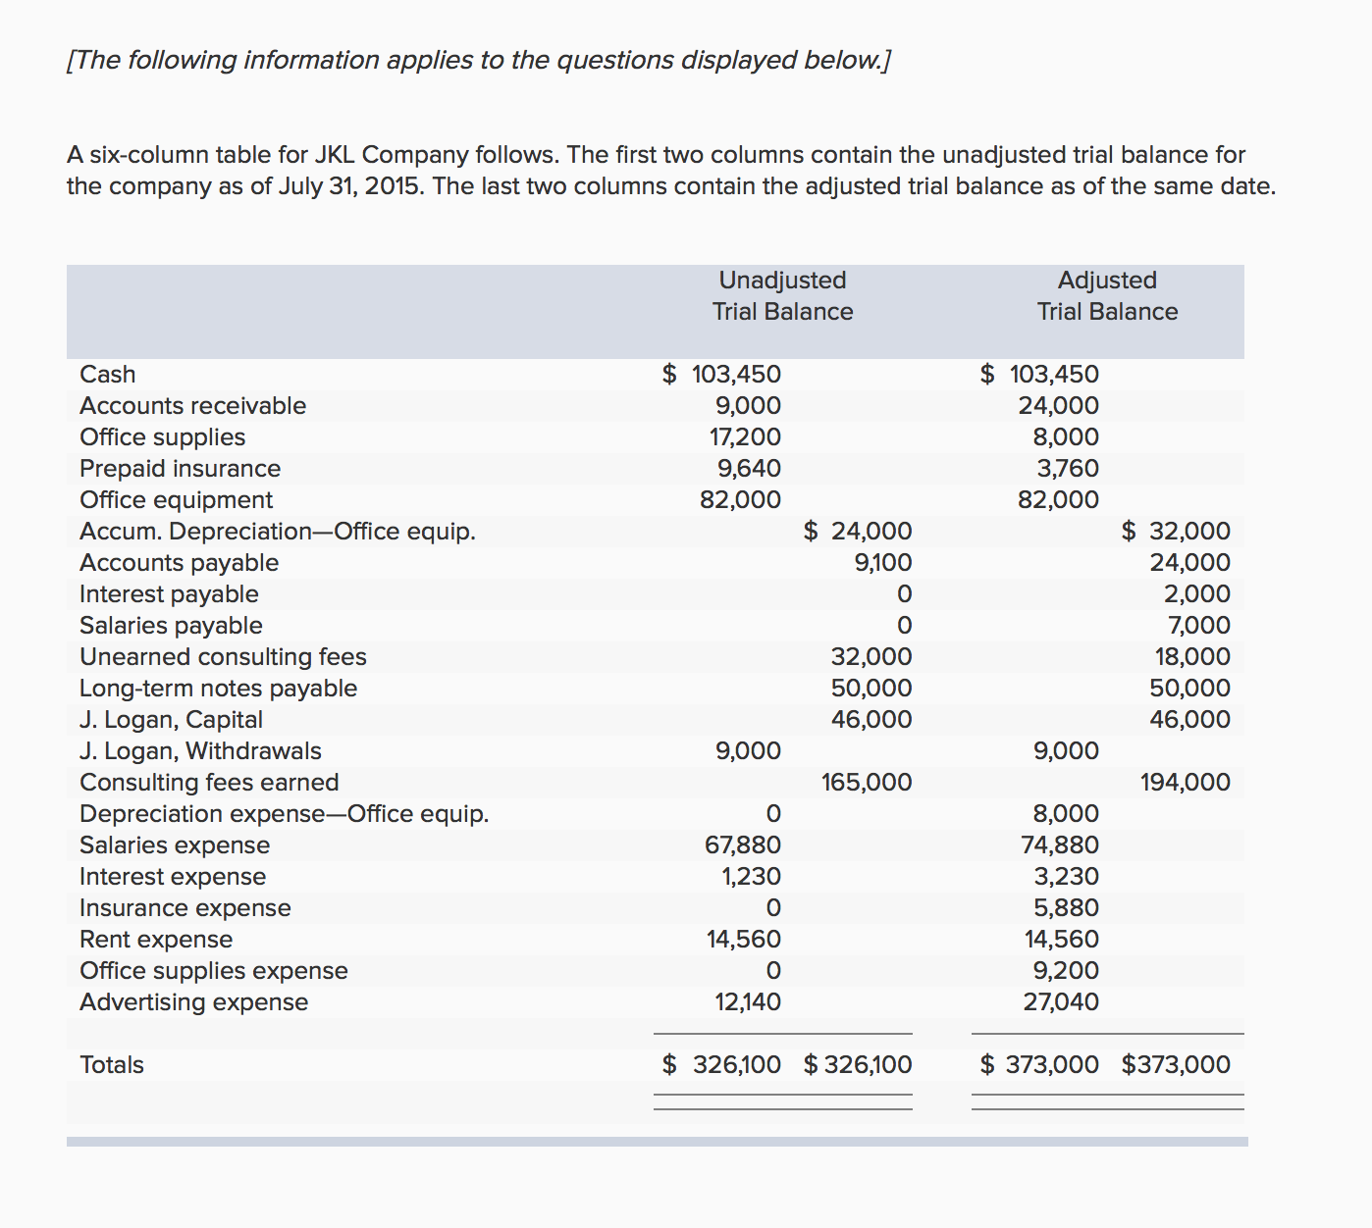
Task: Select adjusted interest payable value 2,000
Action: [1197, 594]
